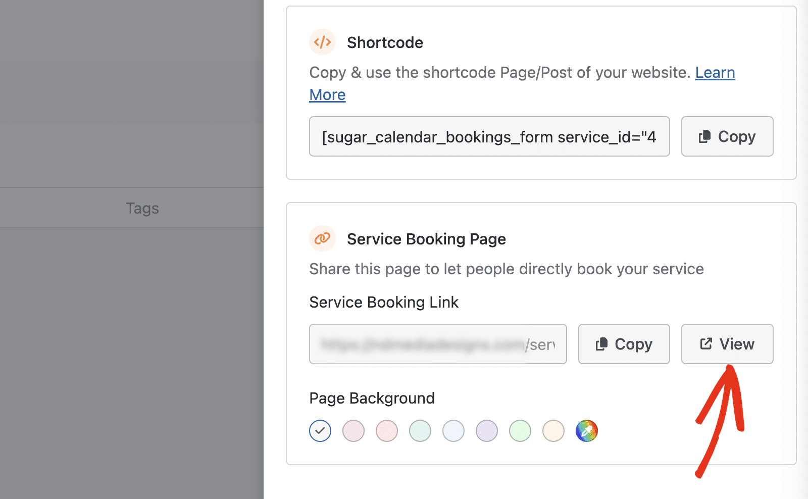Select the light pink background swatch

coord(353,431)
